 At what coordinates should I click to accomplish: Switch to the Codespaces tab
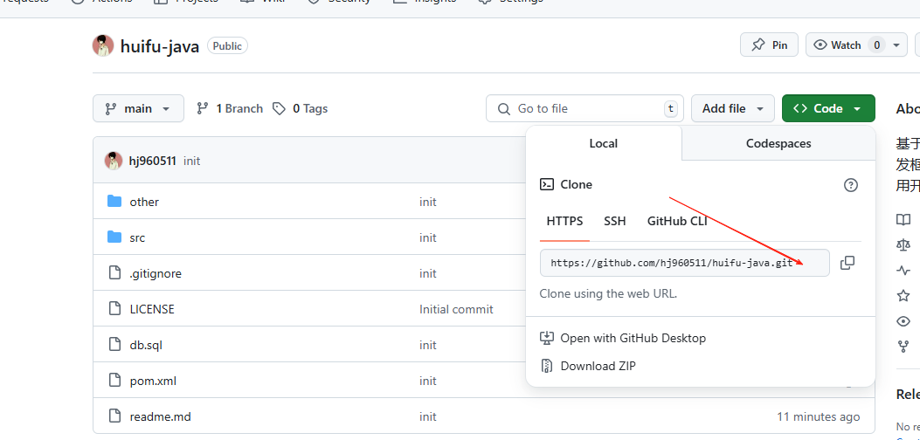778,143
